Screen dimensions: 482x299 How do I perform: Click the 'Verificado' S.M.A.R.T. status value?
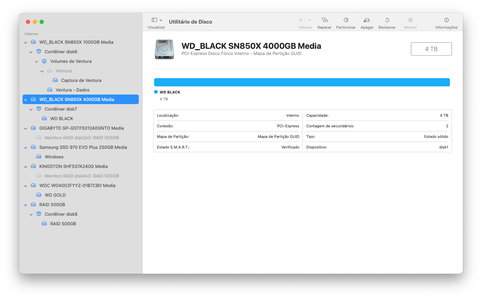tap(290, 147)
